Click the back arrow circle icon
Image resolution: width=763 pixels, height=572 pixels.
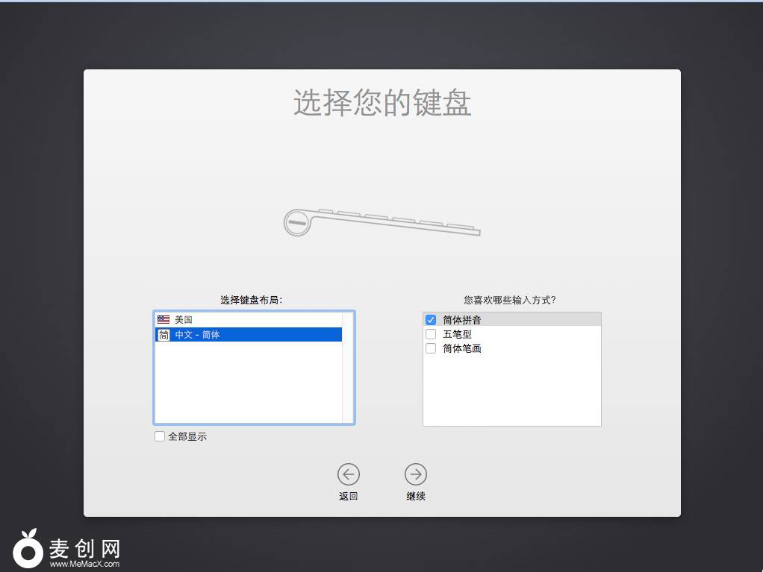point(348,474)
